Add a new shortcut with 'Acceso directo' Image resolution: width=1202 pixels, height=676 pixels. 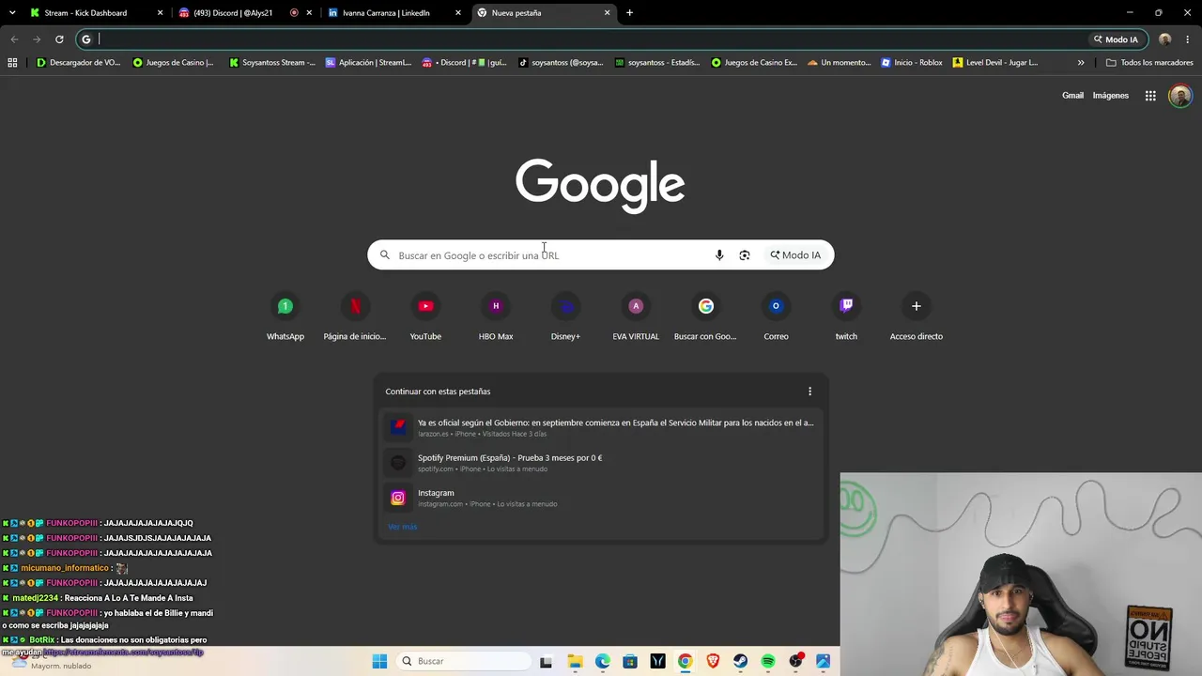[x=917, y=317]
